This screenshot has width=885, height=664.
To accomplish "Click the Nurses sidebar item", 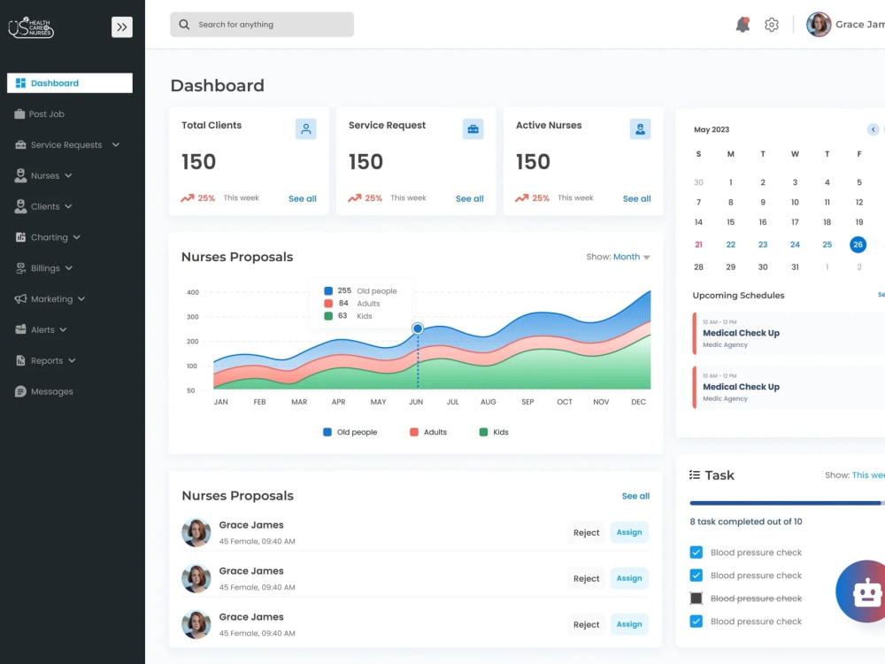I will [42, 175].
